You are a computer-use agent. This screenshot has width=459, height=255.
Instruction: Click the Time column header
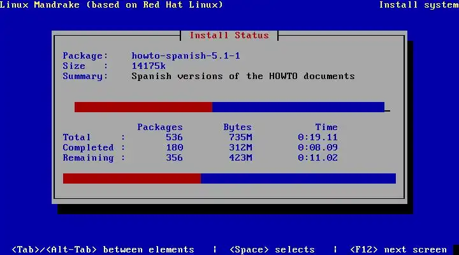pyautogui.click(x=326, y=127)
